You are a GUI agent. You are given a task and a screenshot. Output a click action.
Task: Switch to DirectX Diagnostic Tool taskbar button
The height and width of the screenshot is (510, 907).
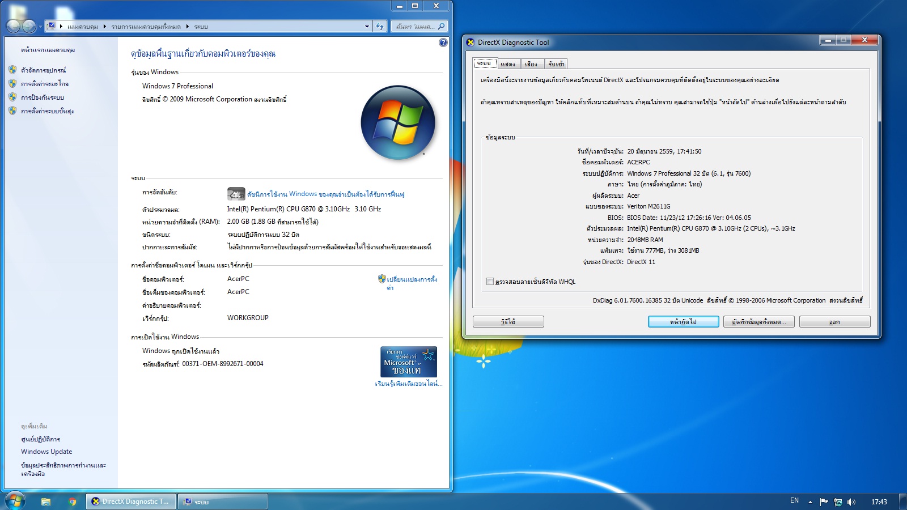132,501
